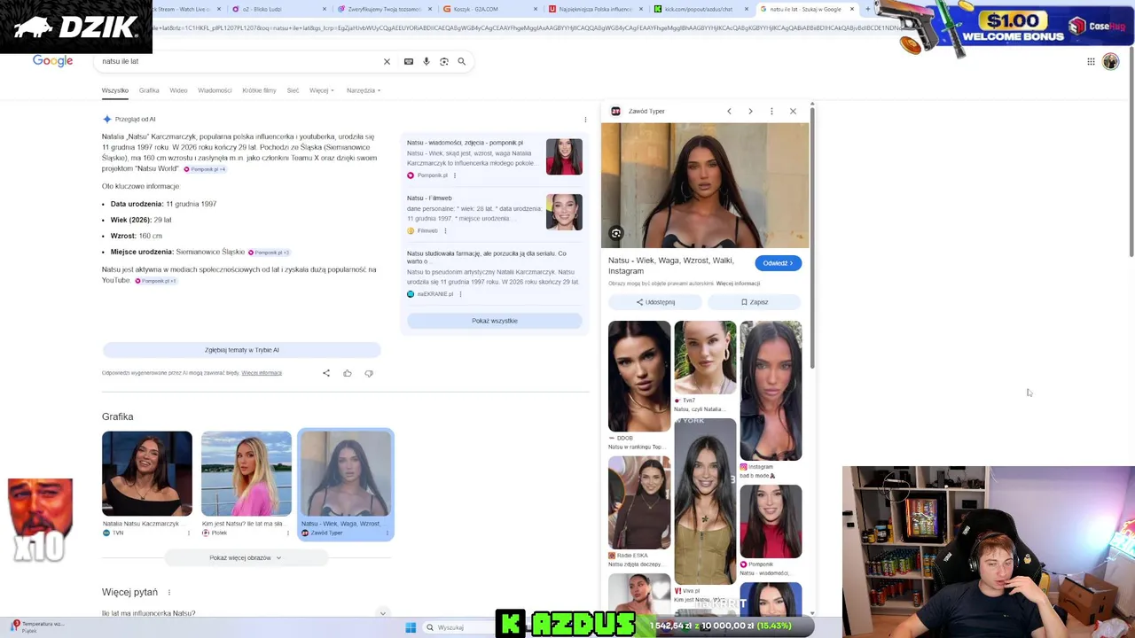Image resolution: width=1135 pixels, height=638 pixels.
Task: Switch to the Grafika tab
Action: [149, 90]
